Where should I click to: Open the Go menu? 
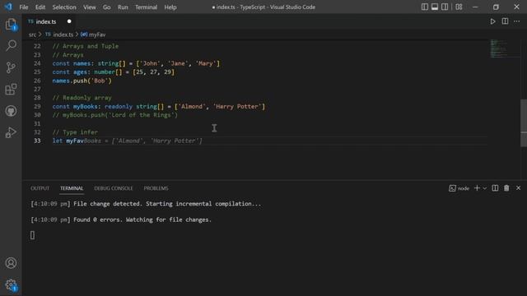(106, 7)
